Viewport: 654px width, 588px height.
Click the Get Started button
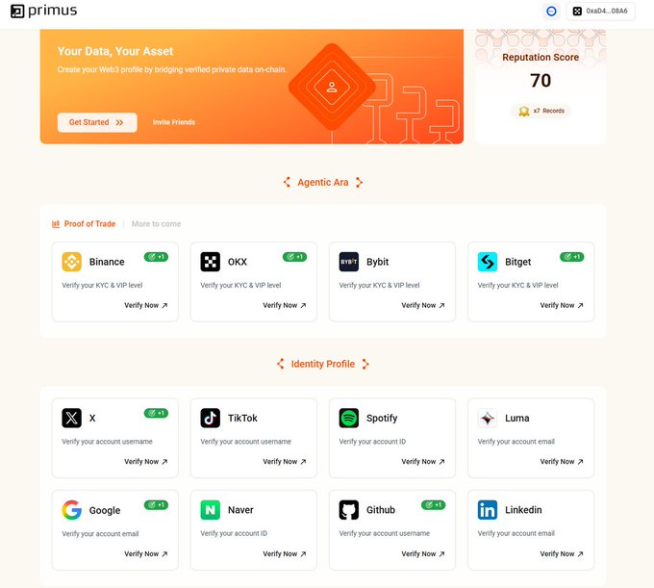coord(97,122)
